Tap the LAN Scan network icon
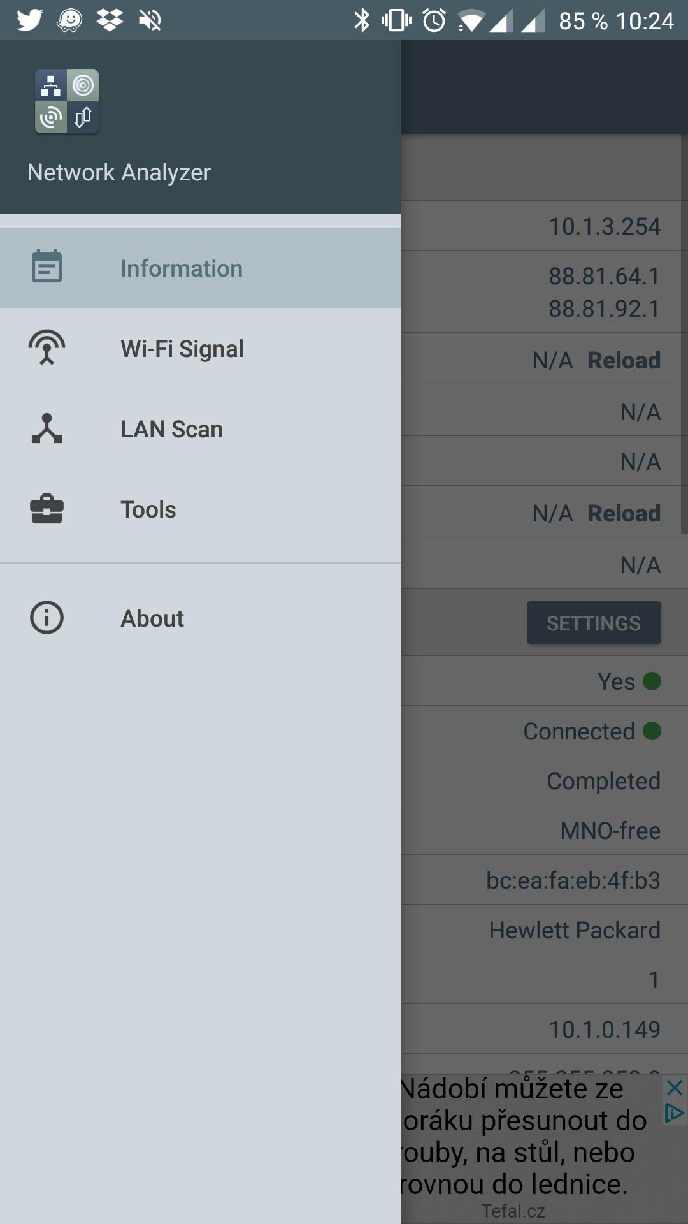Screen dimensions: 688x1224 47,429
